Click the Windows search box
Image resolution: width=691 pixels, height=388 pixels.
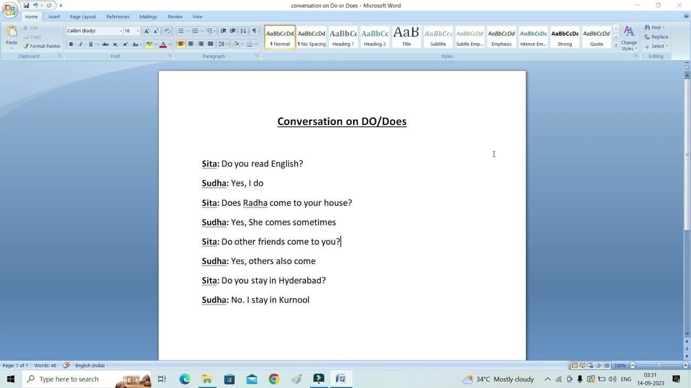86,379
